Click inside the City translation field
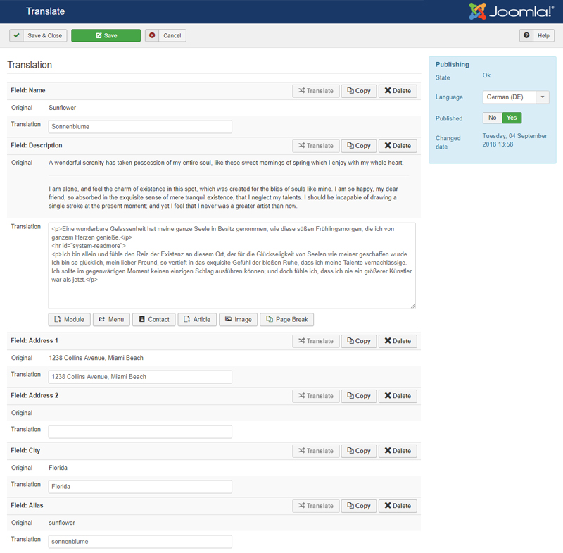563x553 pixels. coord(139,486)
